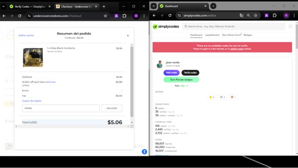Image resolution: width=298 pixels, height=168 pixels.
Task: Click the Cupón de regalo link
Action: tap(32, 101)
